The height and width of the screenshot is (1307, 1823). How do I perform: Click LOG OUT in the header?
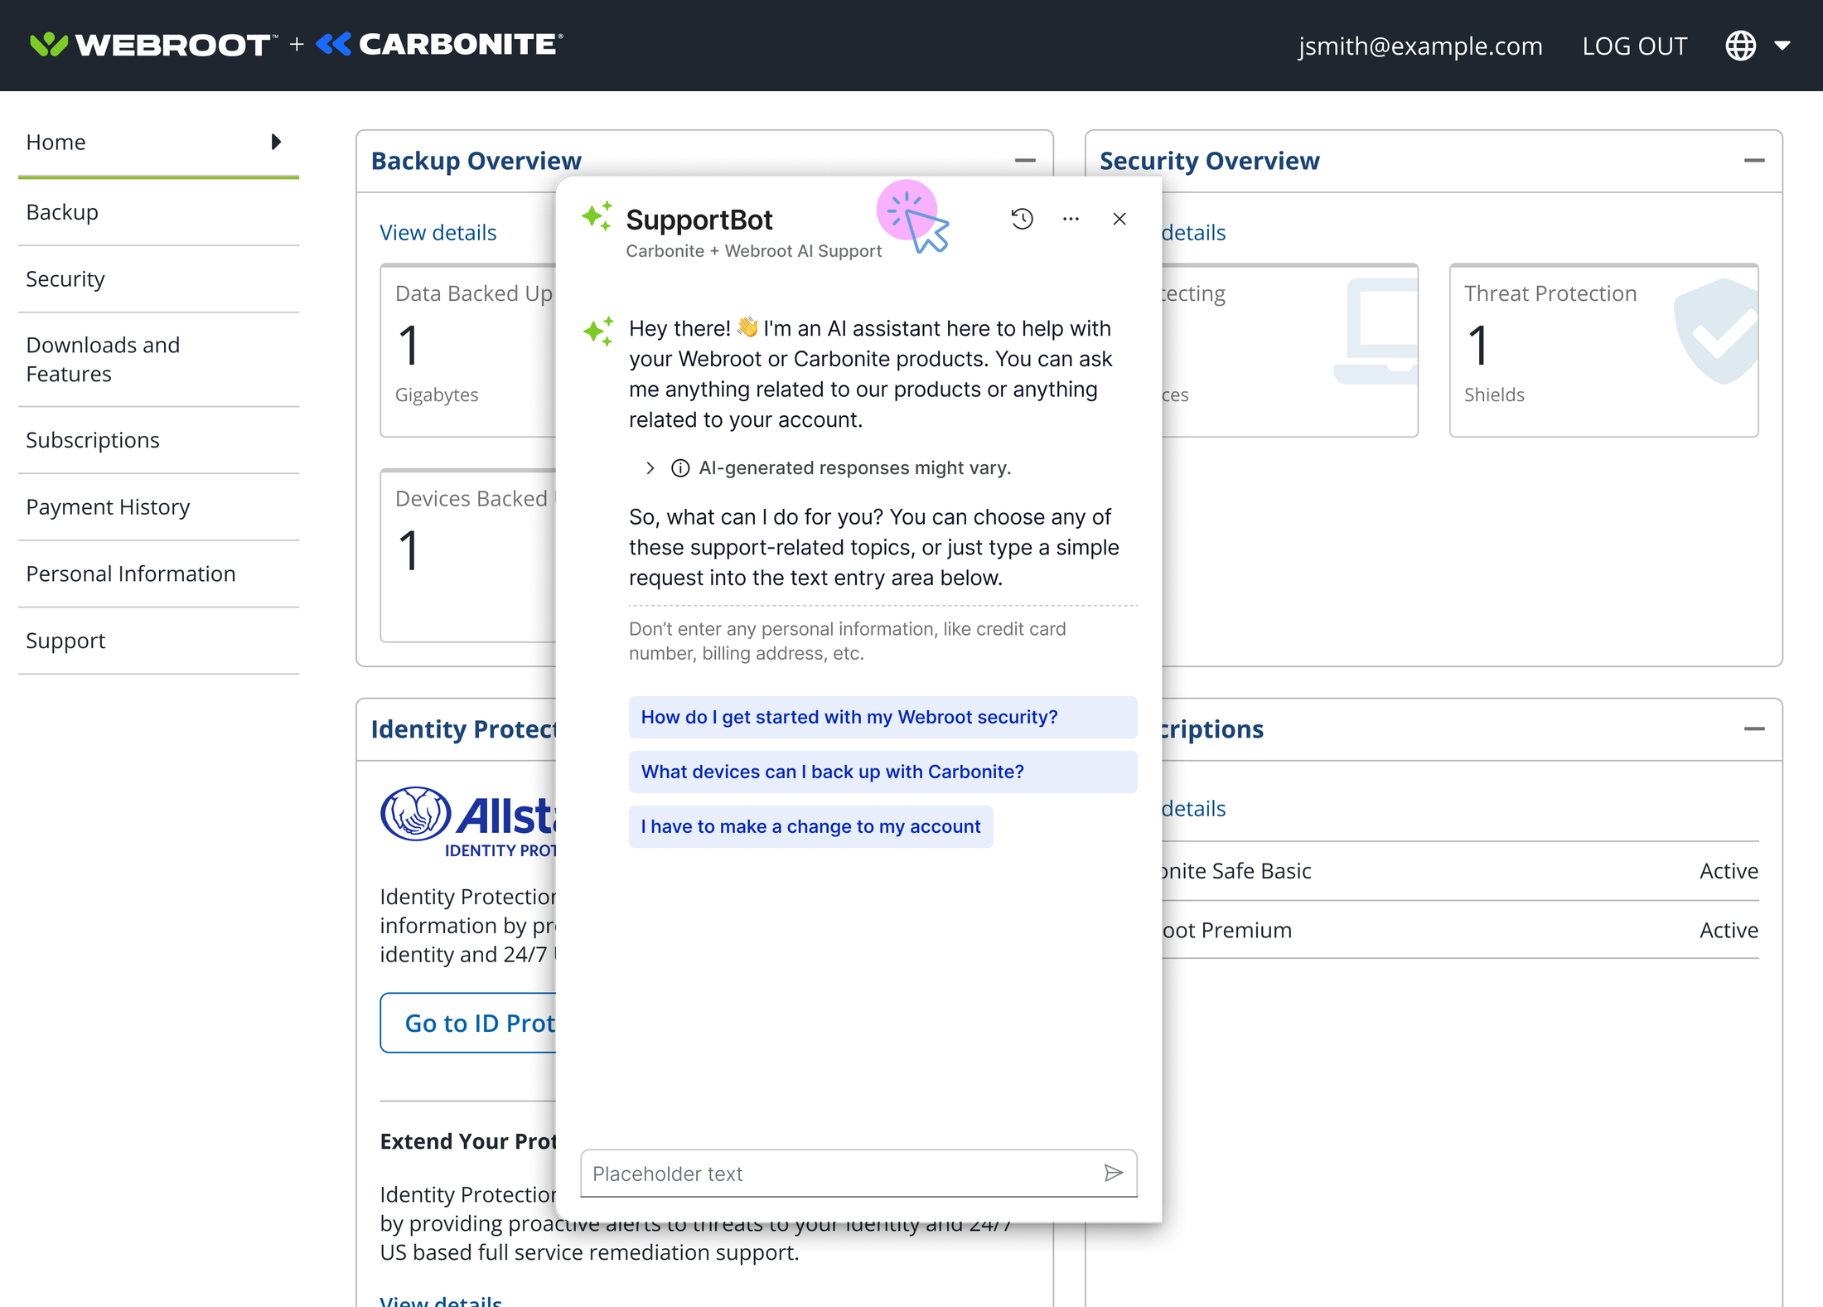point(1634,46)
